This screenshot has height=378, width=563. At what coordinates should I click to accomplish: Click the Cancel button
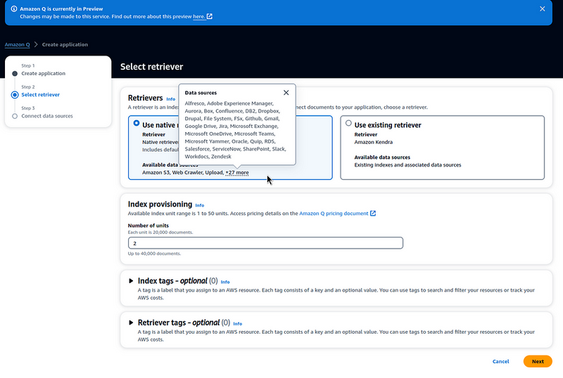pos(500,362)
